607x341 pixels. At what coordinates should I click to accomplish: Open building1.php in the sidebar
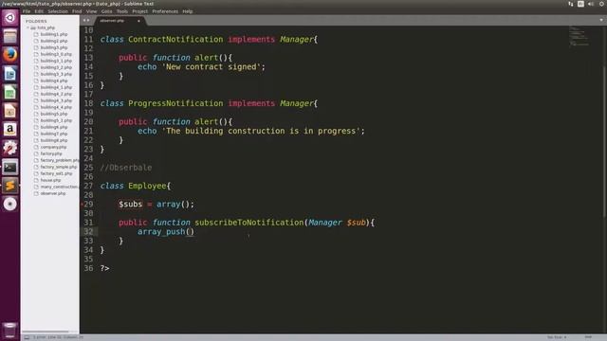[x=54, y=34]
